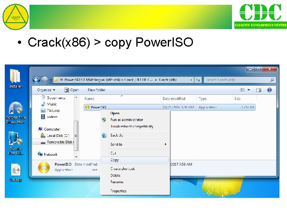The image size is (287, 215).
Task: Expand the address bar history dropdown
Action: 191,80
